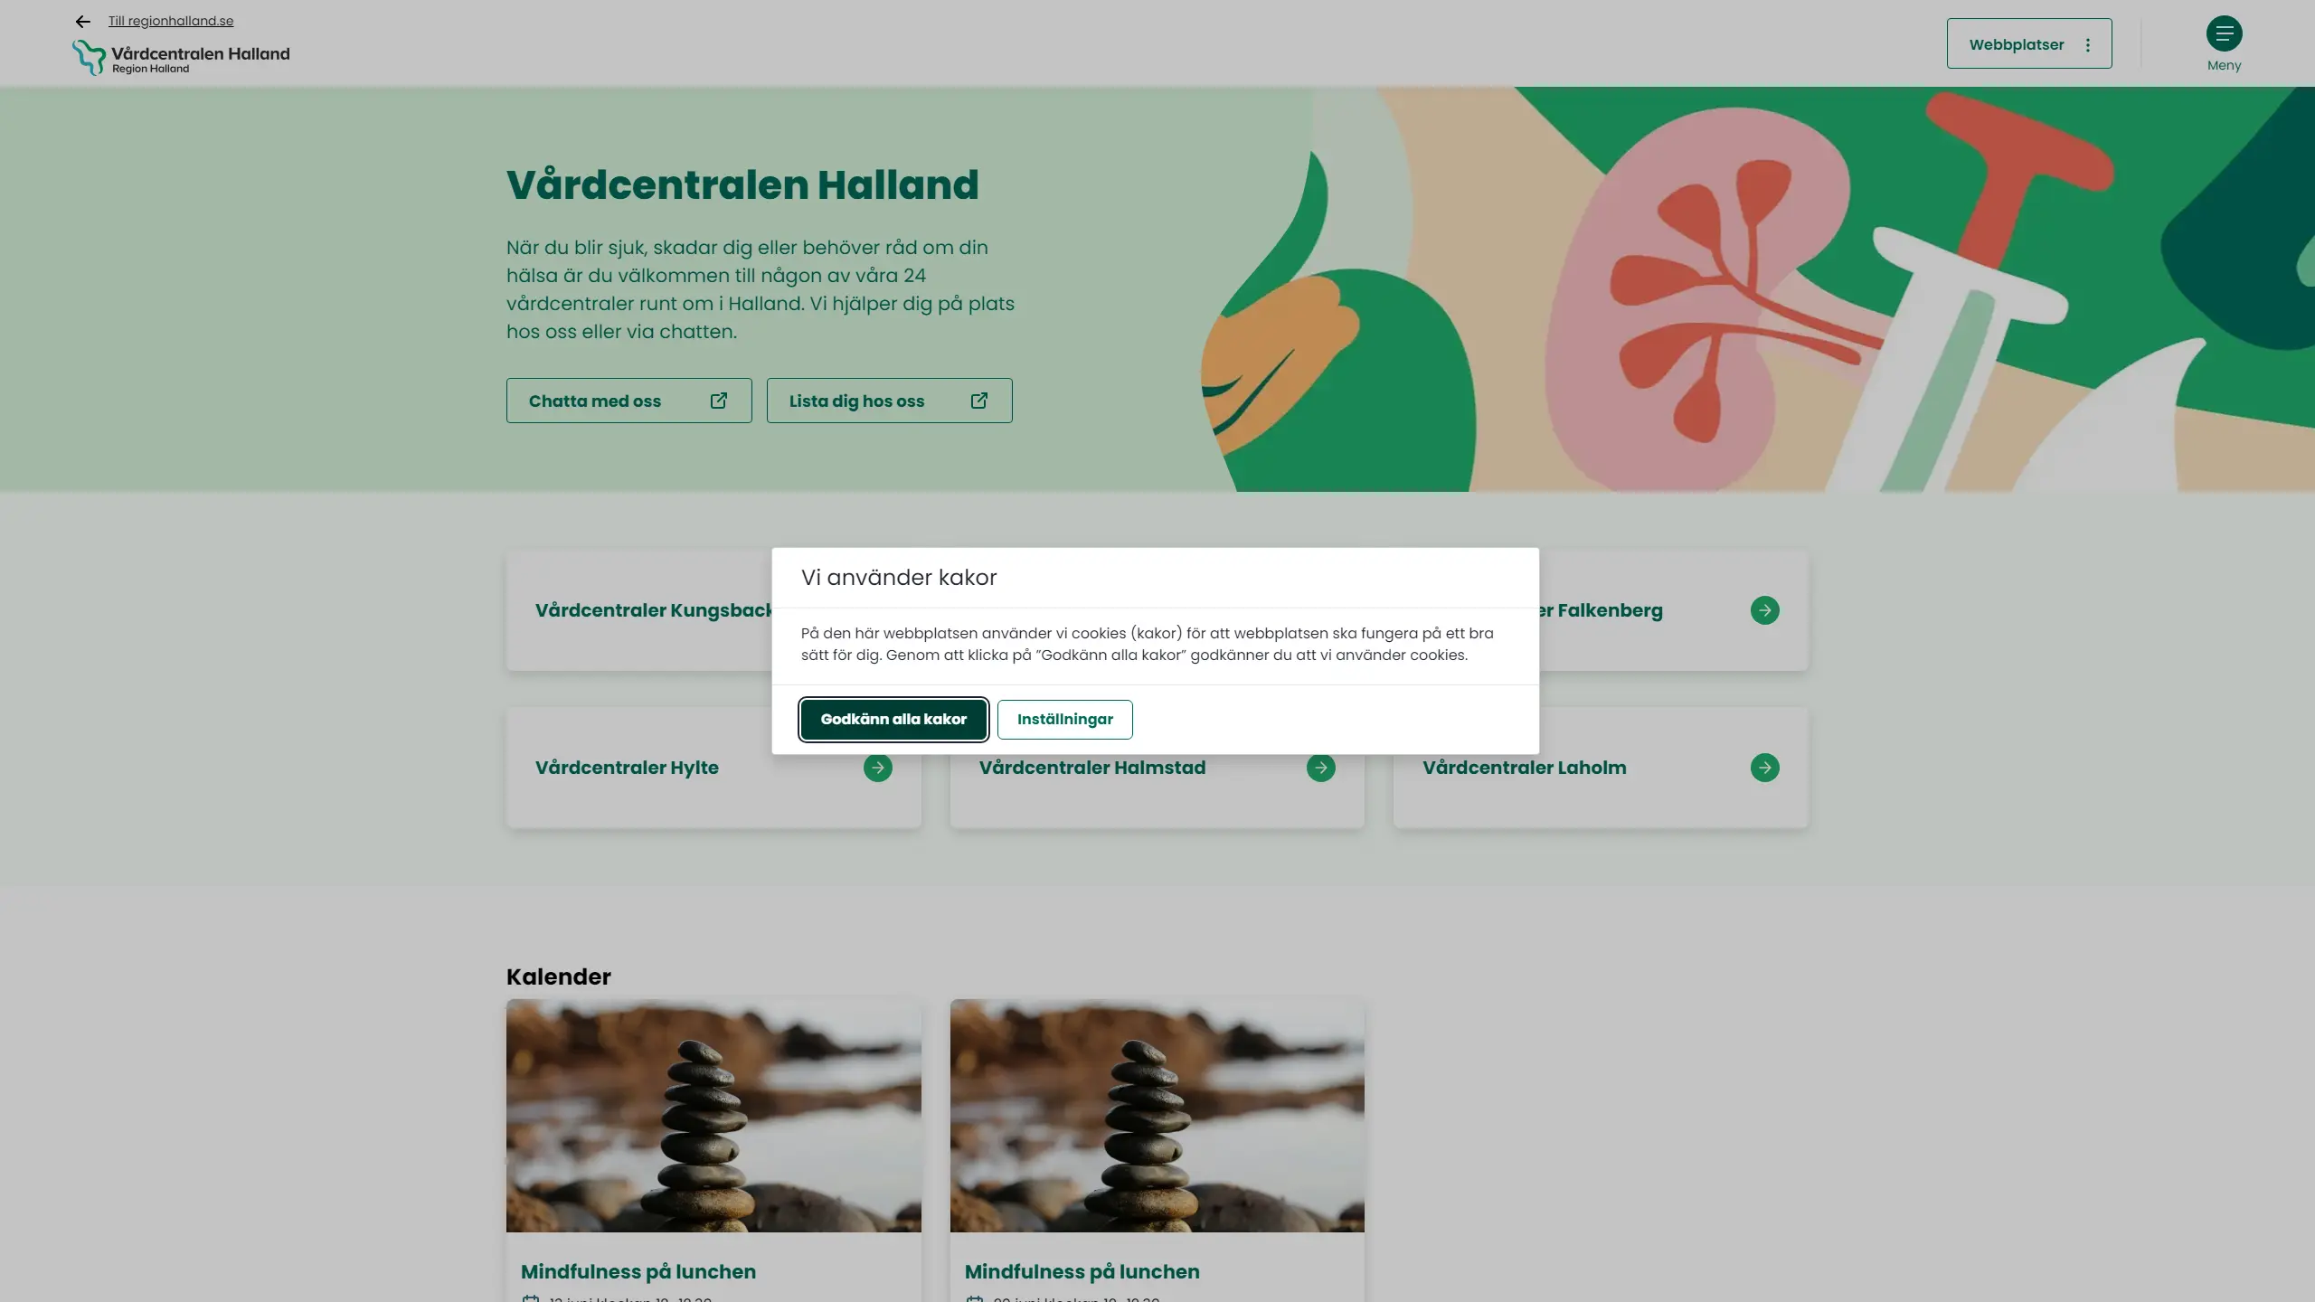Click arrow icon on Vårdcentraler Hylte card
This screenshot has width=2315, height=1302.
(x=878, y=768)
